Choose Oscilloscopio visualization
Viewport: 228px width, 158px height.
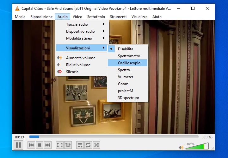coord(127,63)
